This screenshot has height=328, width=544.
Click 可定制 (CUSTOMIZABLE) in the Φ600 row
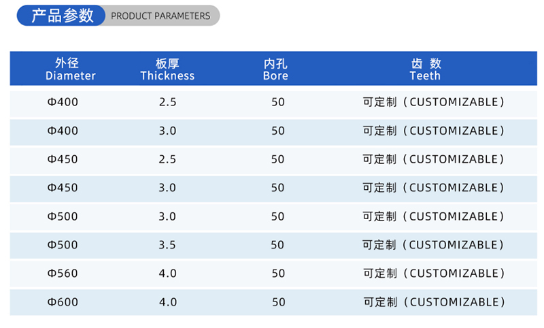point(434,302)
